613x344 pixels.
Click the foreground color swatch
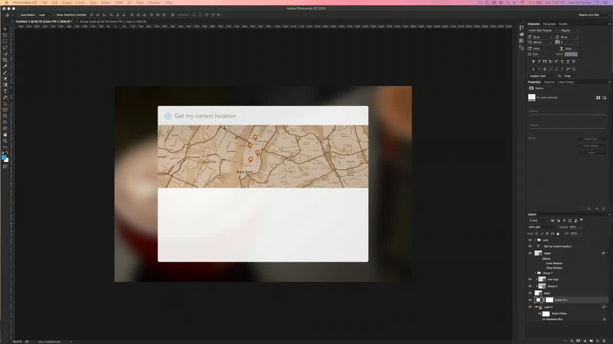[x=4, y=157]
